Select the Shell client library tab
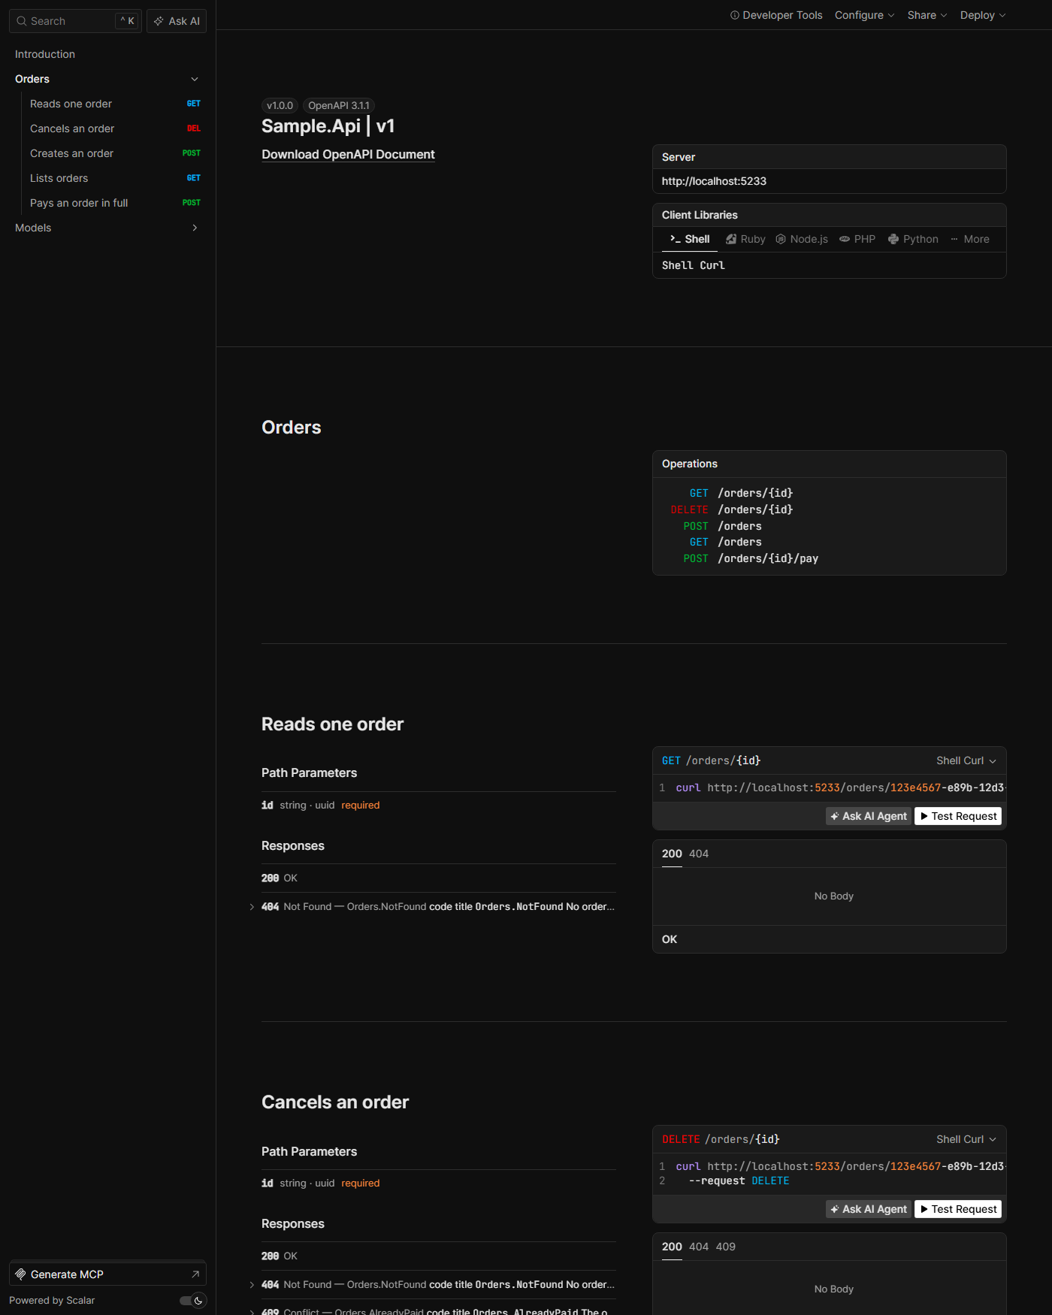 click(x=690, y=239)
